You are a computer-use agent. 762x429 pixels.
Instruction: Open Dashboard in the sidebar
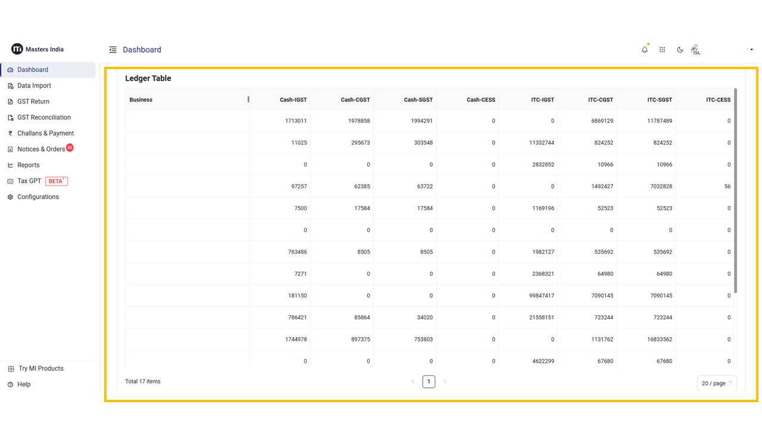[x=33, y=70]
